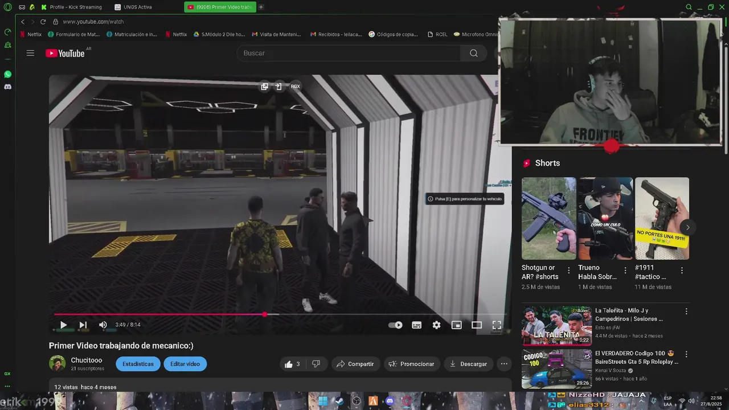This screenshot has height=410, width=729.
Task: Skip to the next video
Action: (x=83, y=325)
